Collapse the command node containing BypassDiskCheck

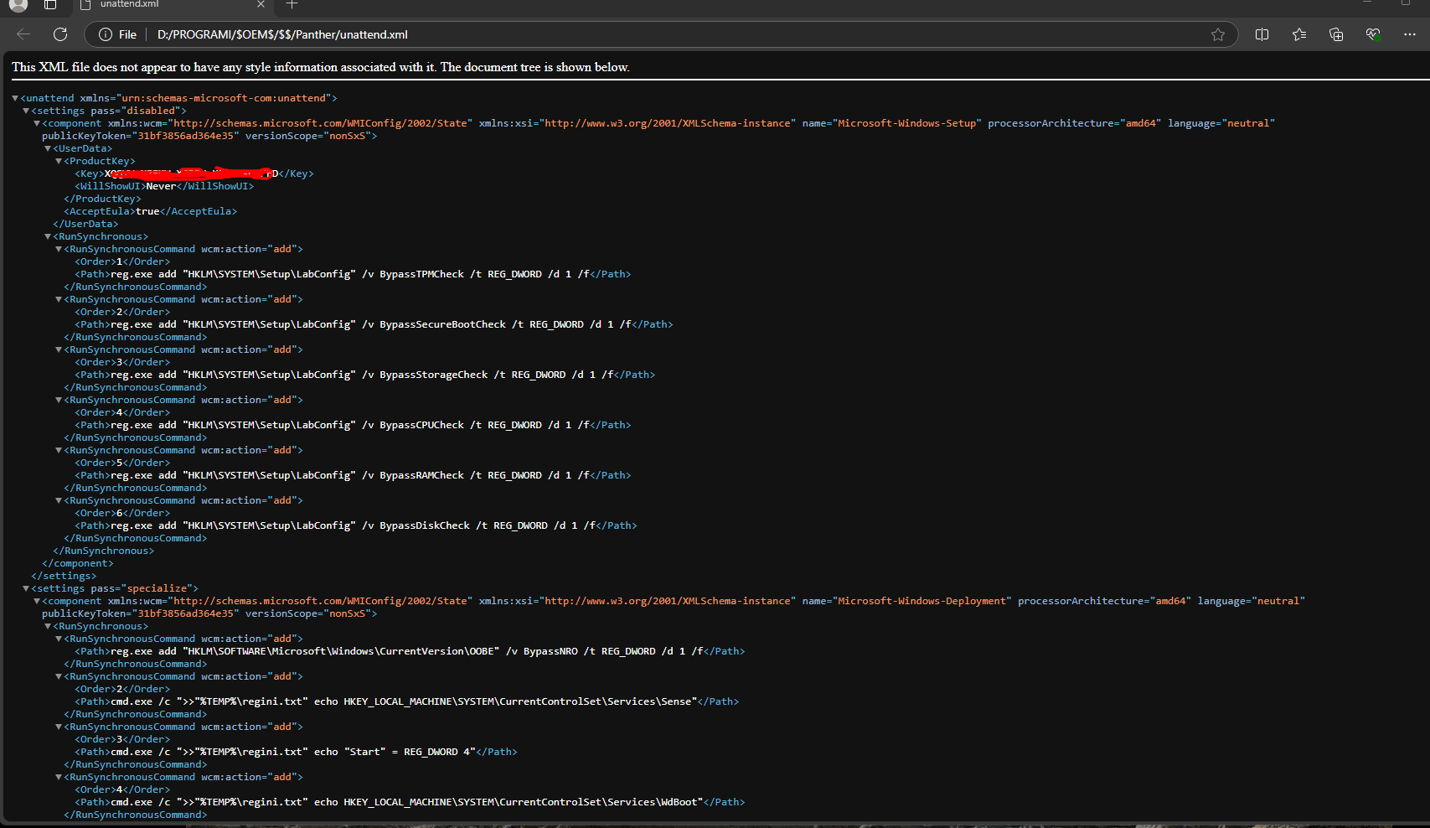click(x=59, y=500)
